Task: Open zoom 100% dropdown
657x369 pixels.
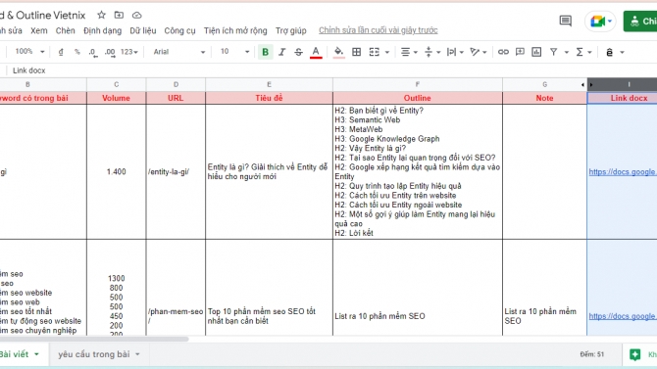Action: pos(29,52)
